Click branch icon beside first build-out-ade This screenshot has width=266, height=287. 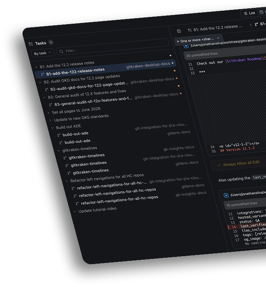click(x=59, y=135)
